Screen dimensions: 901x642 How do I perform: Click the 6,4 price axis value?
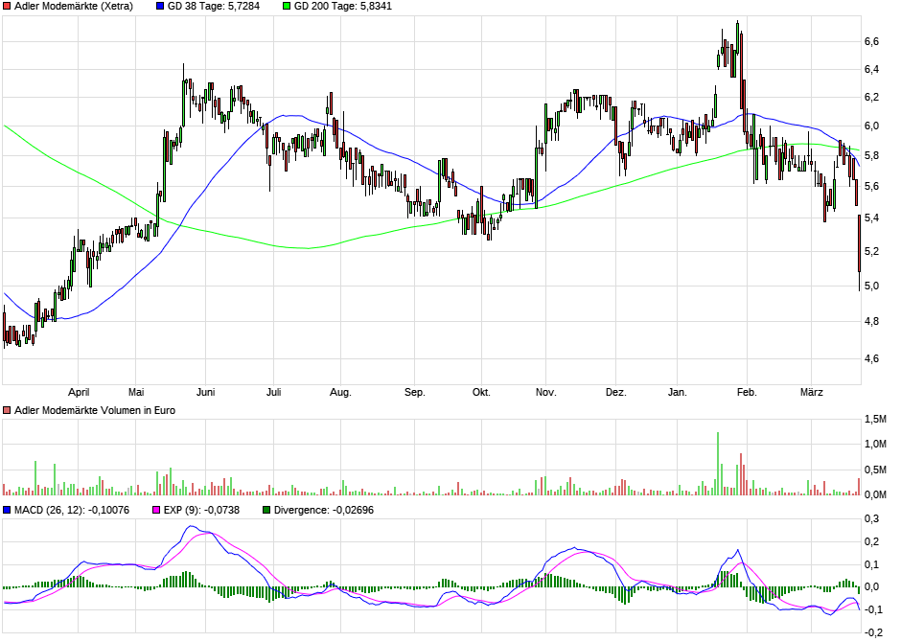pos(871,70)
